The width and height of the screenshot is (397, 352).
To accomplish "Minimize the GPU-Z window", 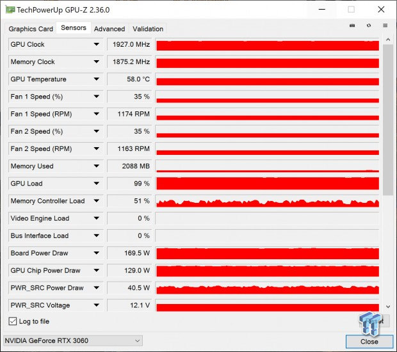I will click(322, 10).
